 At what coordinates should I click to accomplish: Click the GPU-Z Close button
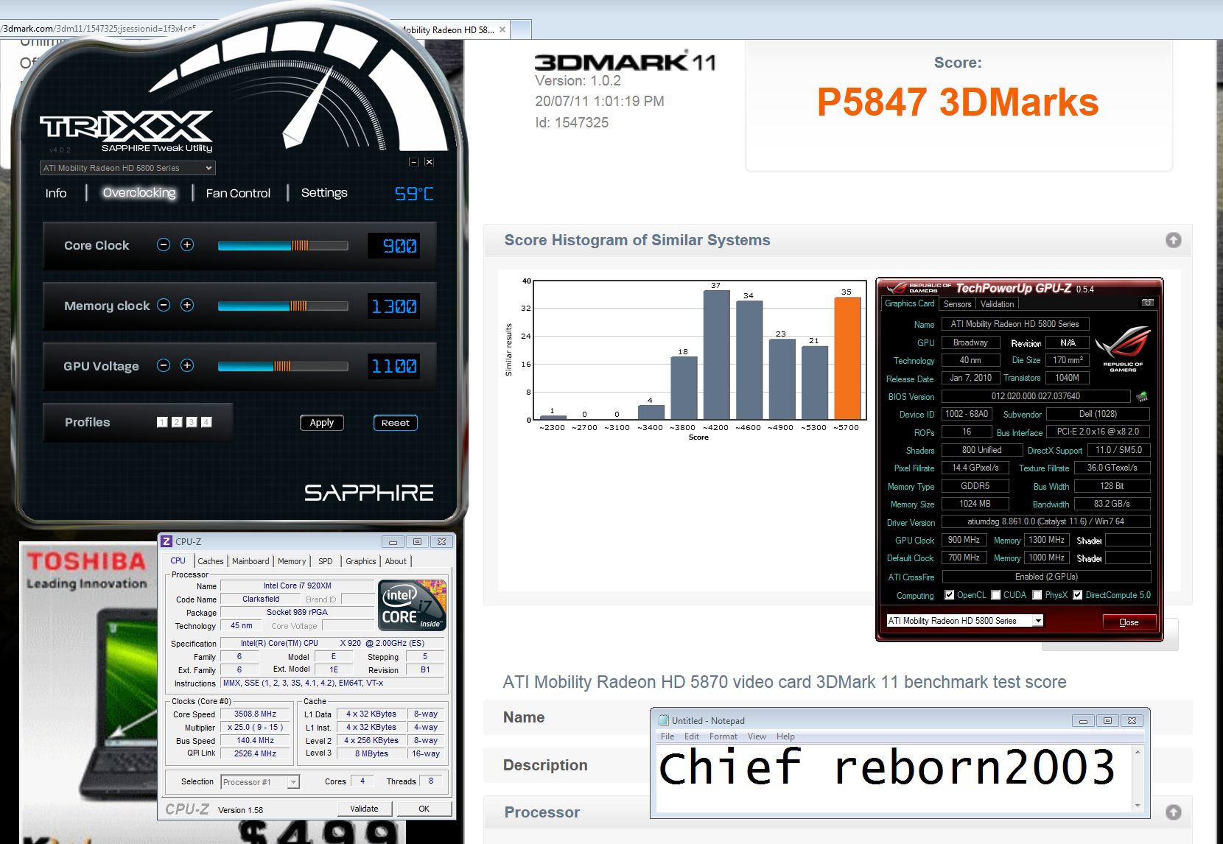pos(1129,622)
